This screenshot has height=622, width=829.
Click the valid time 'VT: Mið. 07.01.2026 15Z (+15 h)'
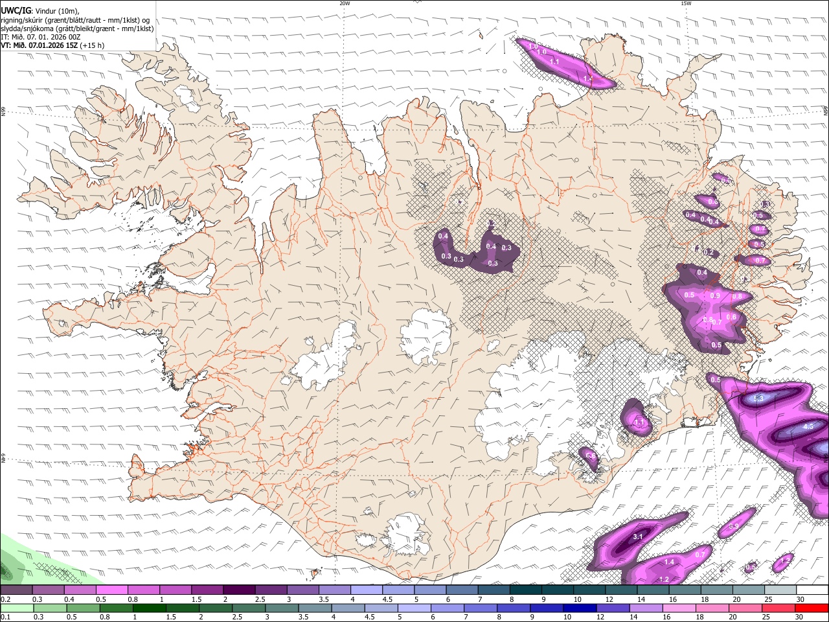52,45
